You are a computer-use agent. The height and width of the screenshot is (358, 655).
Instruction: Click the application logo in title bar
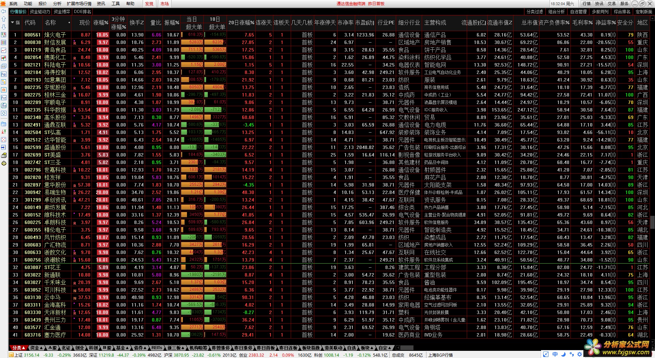3,3
